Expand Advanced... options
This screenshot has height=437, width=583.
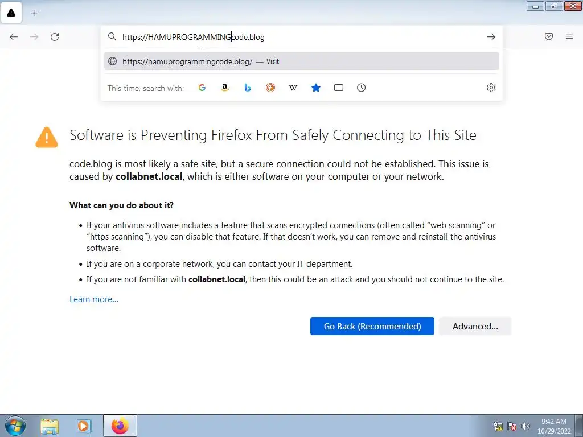(475, 326)
